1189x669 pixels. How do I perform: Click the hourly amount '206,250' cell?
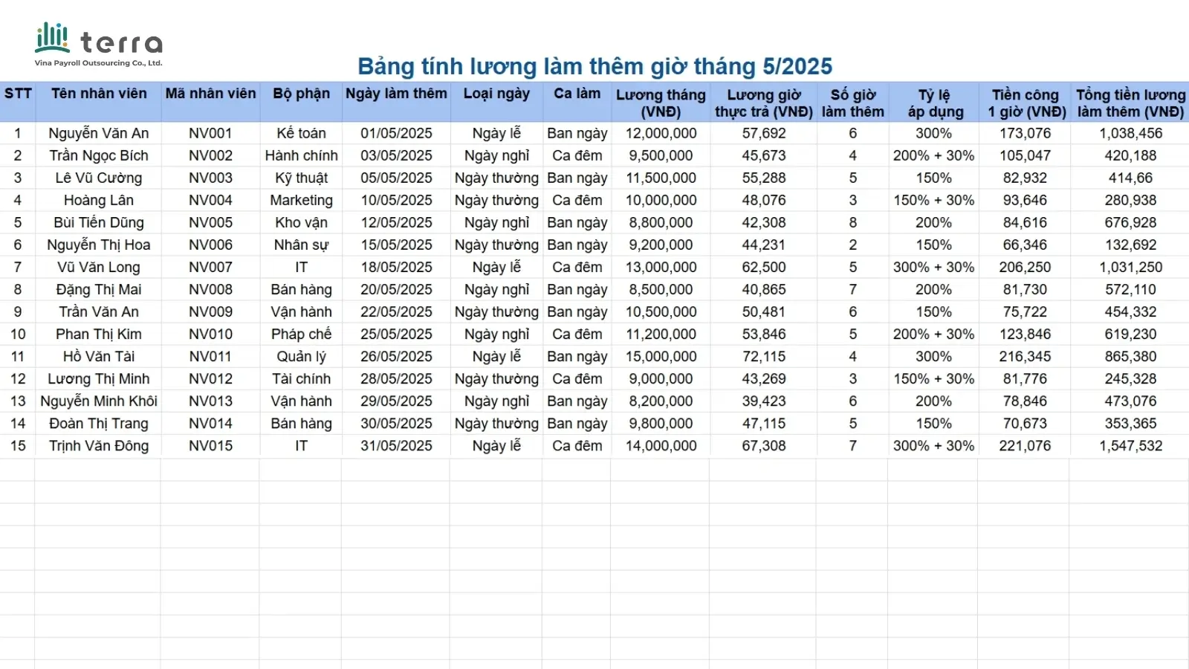(1025, 267)
